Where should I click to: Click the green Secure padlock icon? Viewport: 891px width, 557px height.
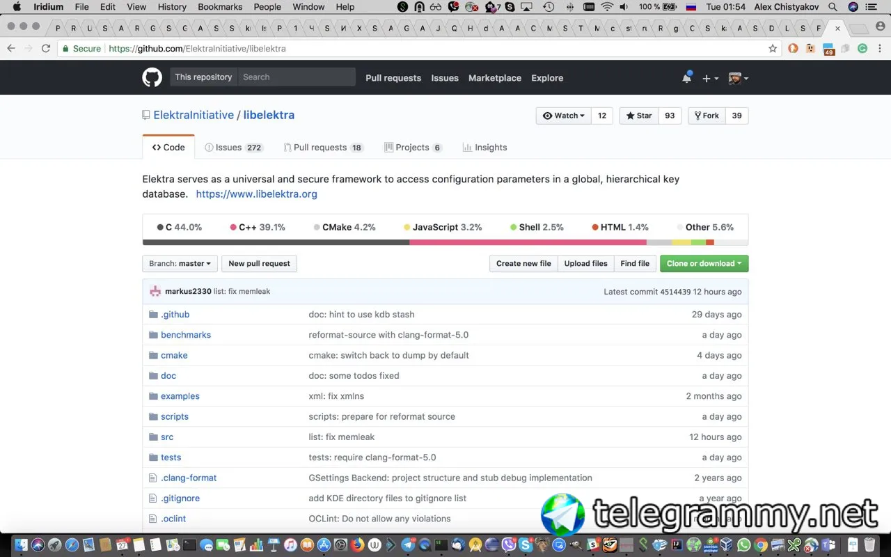pos(65,49)
